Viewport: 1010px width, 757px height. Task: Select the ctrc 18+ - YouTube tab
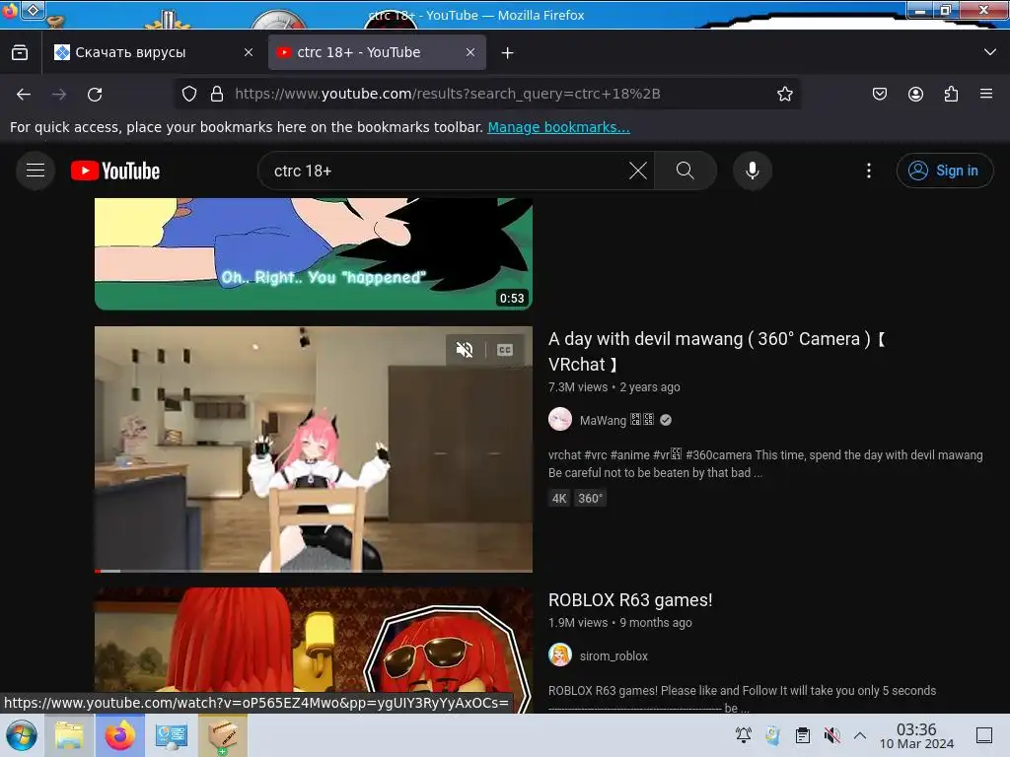pos(377,52)
